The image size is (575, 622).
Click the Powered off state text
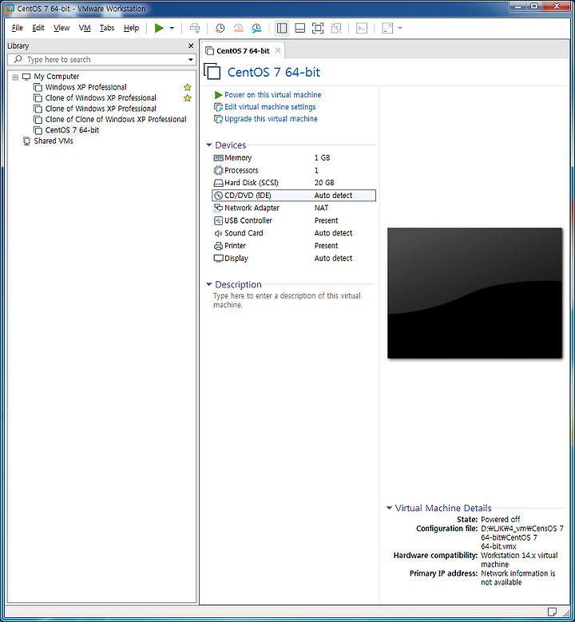coord(500,519)
